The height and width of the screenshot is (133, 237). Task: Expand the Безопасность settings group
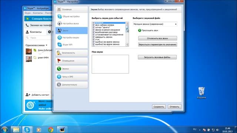pos(71,53)
